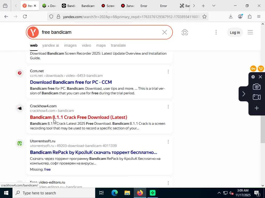Click the ccm.net breadcrumb URL
265x198 pixels.
[x=66, y=76]
